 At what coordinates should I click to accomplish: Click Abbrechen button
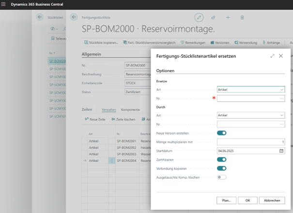tap(272, 200)
